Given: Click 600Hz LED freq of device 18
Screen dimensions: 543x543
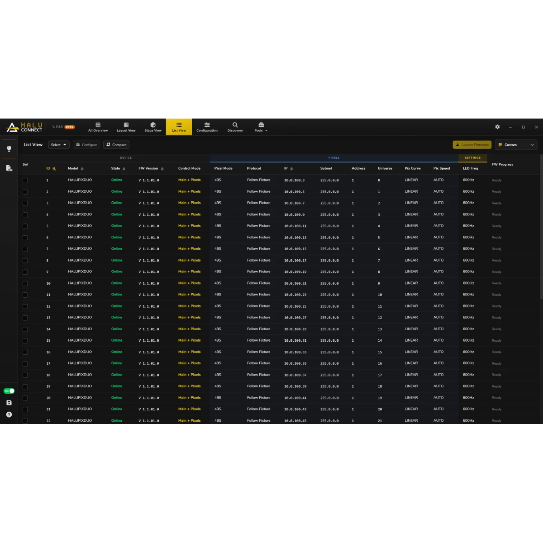Looking at the screenshot, I should coord(468,375).
